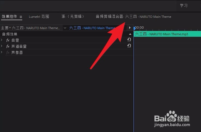Expand the 音量 effect properties

tap(2, 40)
